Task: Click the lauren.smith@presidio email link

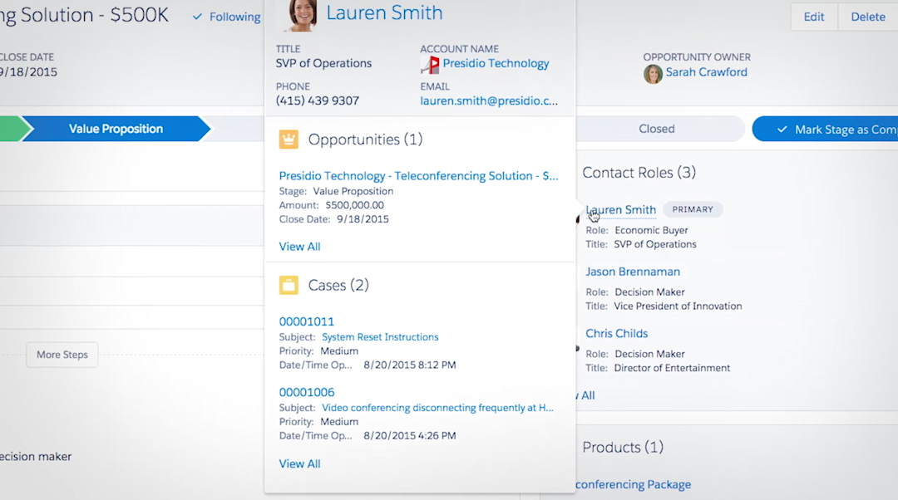Action: pyautogui.click(x=489, y=101)
